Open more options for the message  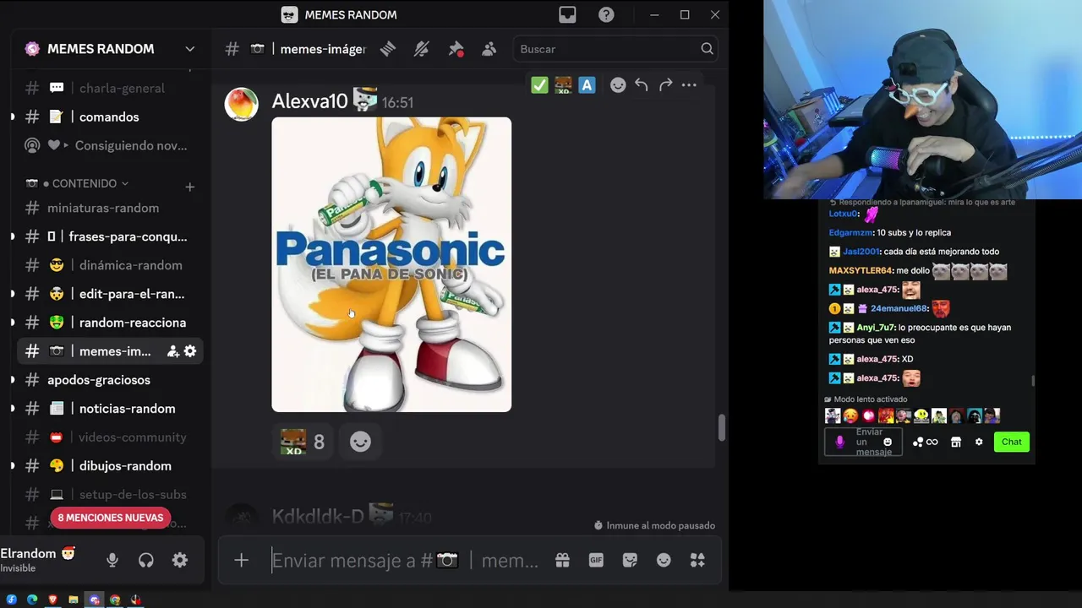click(x=689, y=84)
